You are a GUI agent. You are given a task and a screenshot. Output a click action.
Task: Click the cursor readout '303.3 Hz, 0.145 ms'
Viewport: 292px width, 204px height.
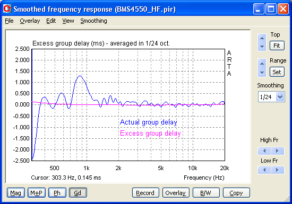coord(76,178)
